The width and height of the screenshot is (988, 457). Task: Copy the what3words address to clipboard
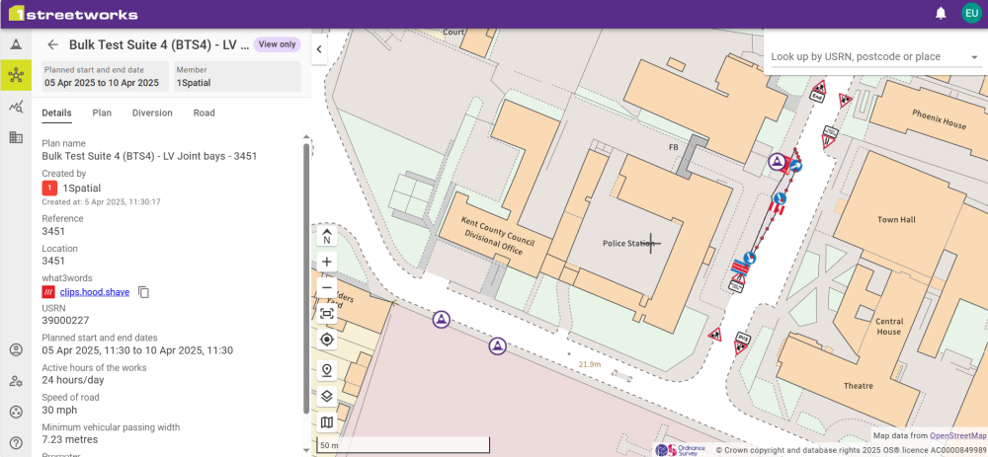143,292
